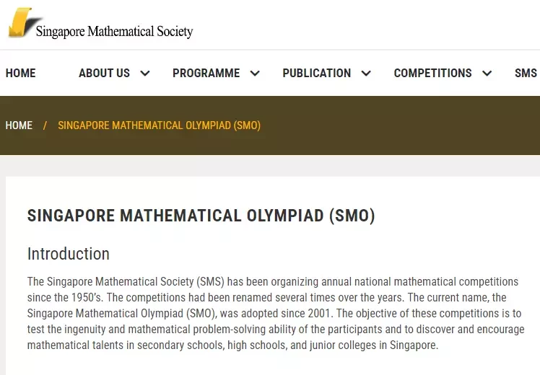Click the paragraph line mentioning 'since the 1950's'
Image resolution: width=540 pixels, height=375 pixels.
[x=267, y=298]
